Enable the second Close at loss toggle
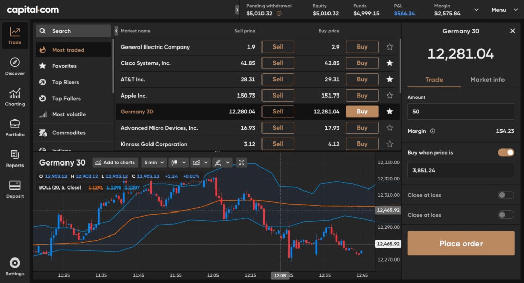 [506, 215]
